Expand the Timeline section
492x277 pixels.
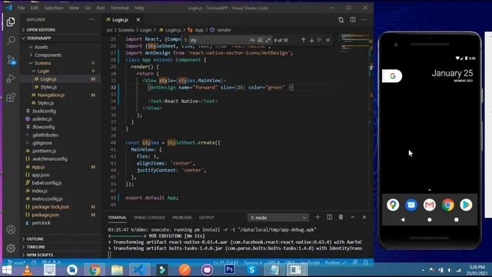[60, 247]
